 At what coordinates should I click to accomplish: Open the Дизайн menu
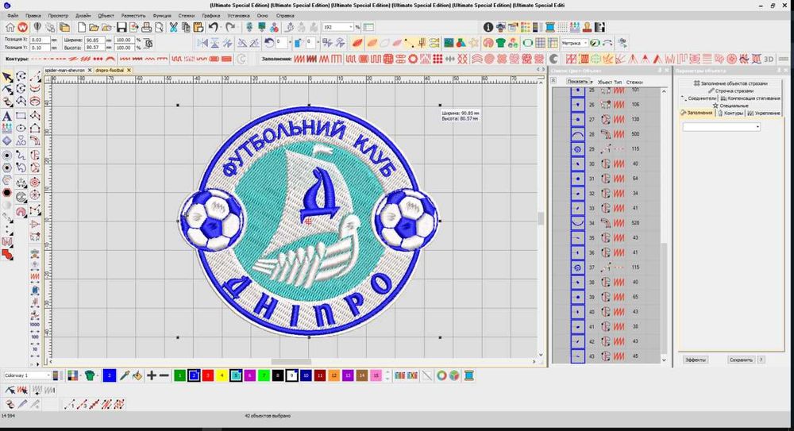point(83,16)
